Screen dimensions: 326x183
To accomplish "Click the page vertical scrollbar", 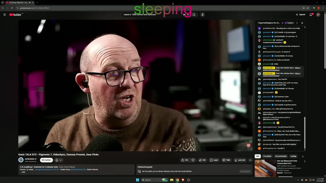I will (x=325, y=41).
